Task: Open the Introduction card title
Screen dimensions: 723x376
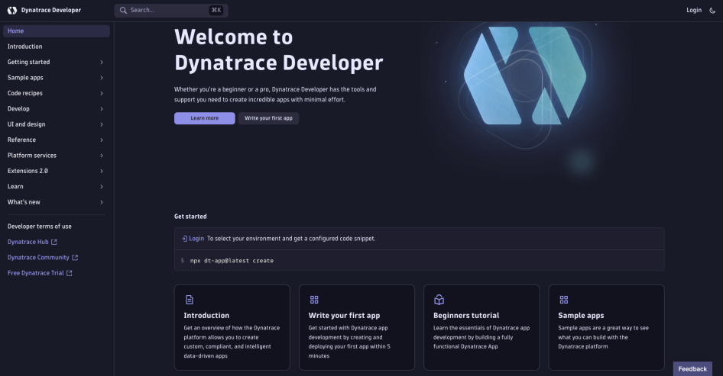Action: [x=206, y=316]
